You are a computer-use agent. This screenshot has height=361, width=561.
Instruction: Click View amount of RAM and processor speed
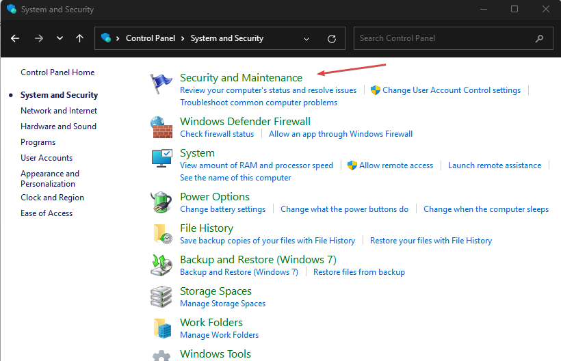coord(257,165)
